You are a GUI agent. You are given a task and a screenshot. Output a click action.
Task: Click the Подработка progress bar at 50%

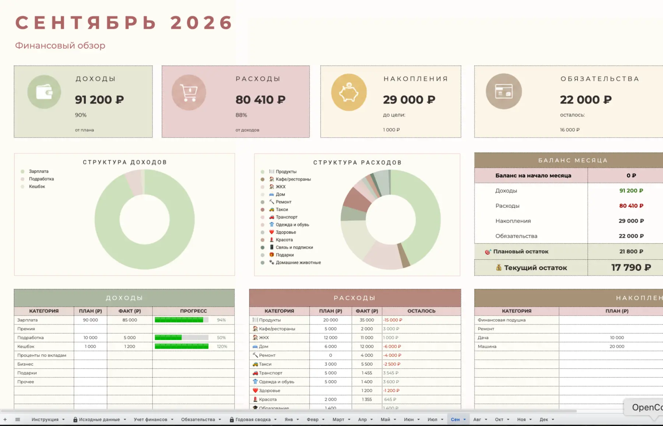(x=182, y=338)
